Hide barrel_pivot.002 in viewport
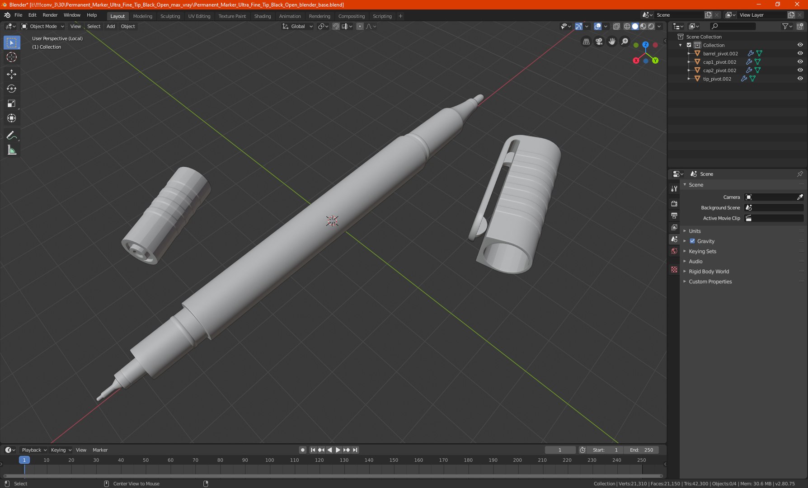This screenshot has height=488, width=808. tap(800, 53)
